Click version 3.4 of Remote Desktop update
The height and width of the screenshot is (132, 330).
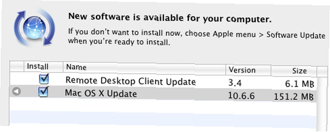pos(235,83)
